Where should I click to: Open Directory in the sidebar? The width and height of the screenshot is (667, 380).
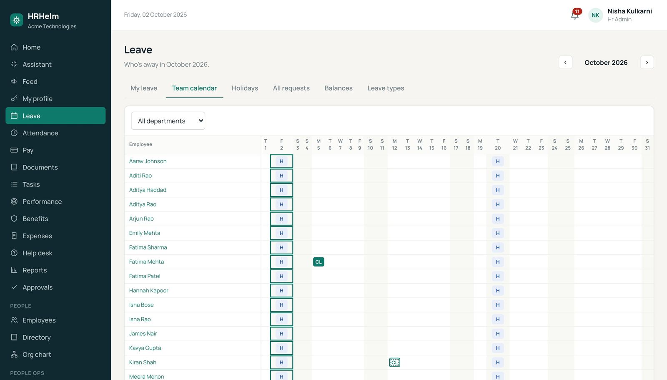[55, 337]
